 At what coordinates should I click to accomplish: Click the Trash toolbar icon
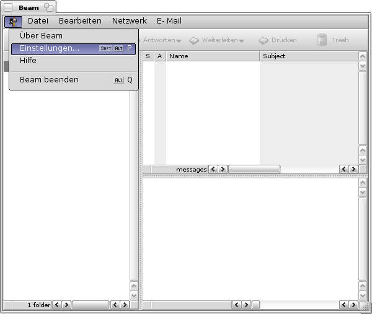[x=322, y=40]
